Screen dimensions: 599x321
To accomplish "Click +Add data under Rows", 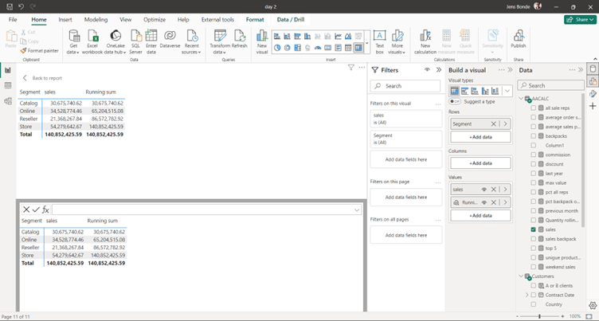I will [480, 137].
